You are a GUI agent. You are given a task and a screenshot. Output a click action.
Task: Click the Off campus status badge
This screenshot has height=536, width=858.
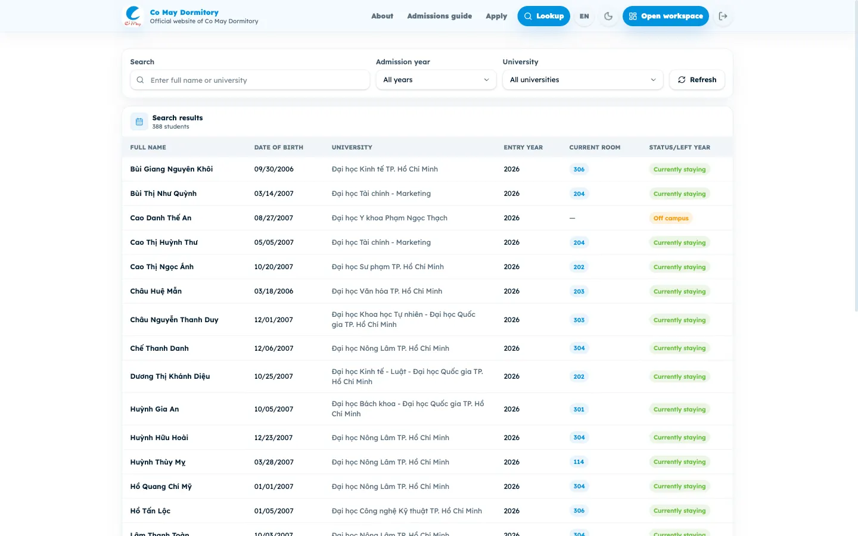tap(671, 218)
